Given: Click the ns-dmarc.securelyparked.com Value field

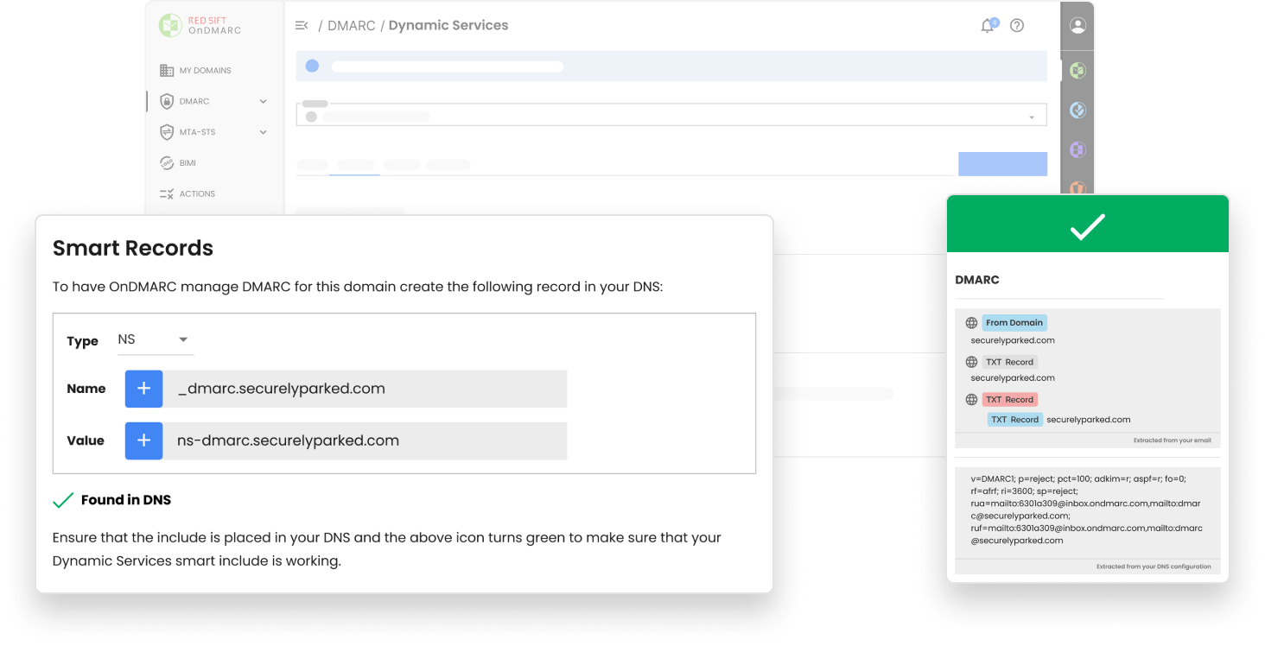Looking at the screenshot, I should coord(365,440).
